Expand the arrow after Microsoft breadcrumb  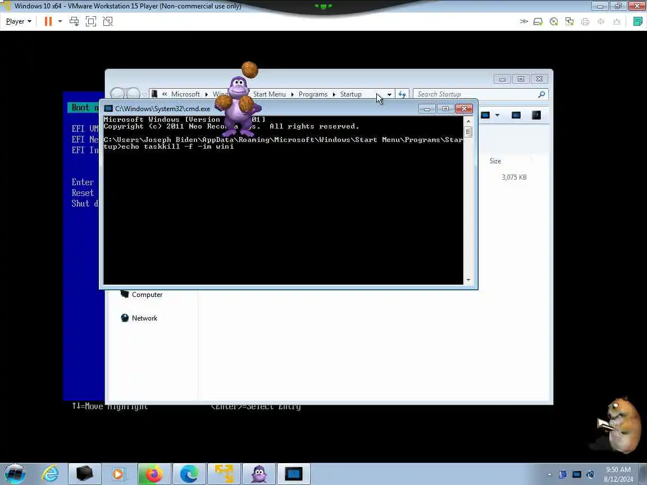(x=206, y=94)
